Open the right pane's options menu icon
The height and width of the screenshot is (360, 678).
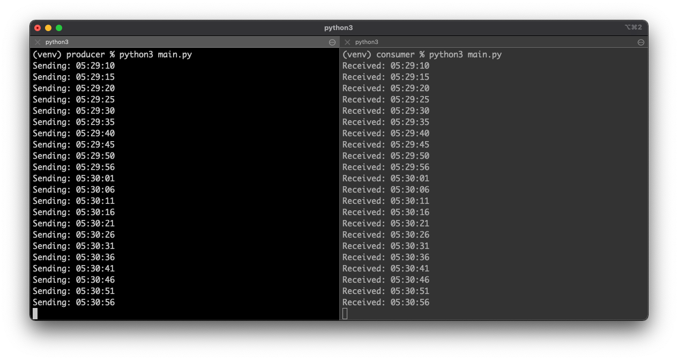[641, 42]
